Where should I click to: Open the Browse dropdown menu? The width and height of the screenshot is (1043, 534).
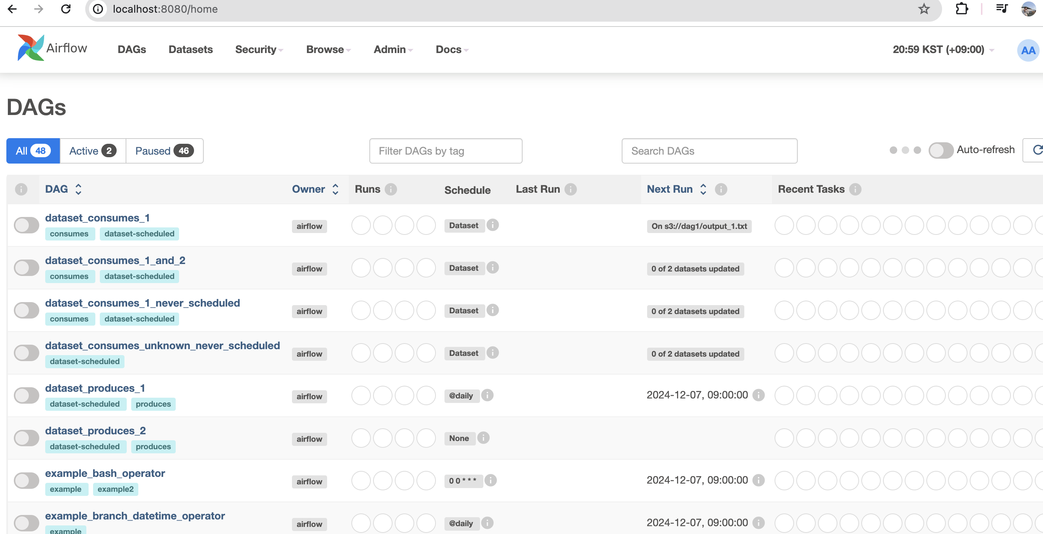tap(328, 49)
